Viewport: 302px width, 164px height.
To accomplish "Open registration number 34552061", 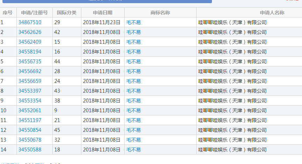I will [30, 110].
